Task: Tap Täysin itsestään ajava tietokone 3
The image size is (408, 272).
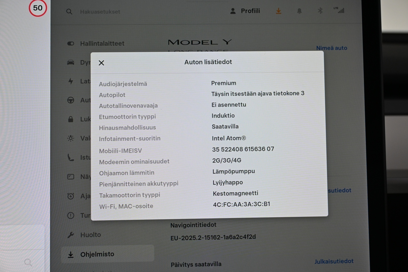Action: pyautogui.click(x=258, y=94)
